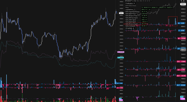Image resolution: width=187 pixels, height=102 pixels.
Task: Open the 11 indicators list
Action: pos(129,4)
